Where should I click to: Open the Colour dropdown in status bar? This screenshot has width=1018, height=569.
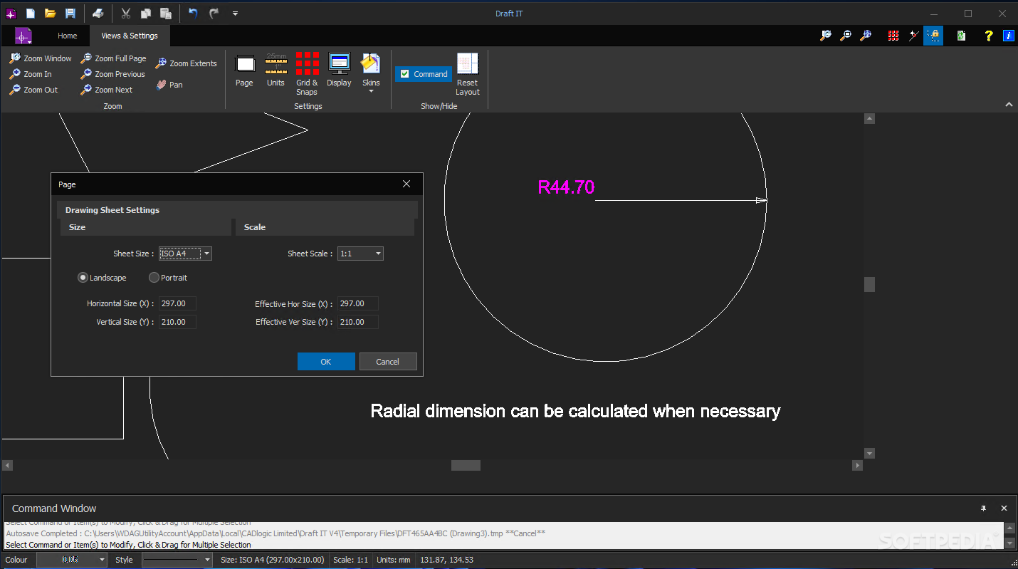point(102,560)
